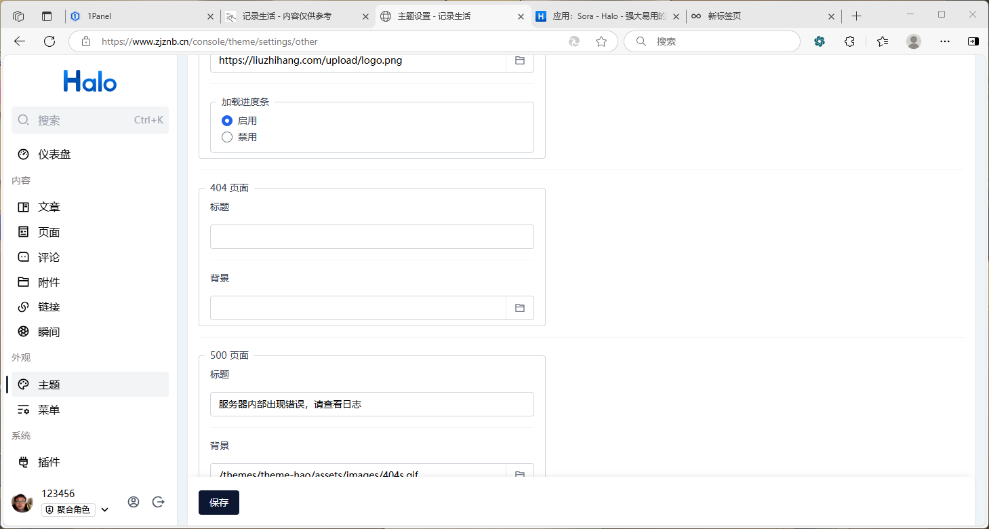Viewport: 989px width, 529px height.
Task: Open the file picker for 404 背景
Action: click(x=520, y=308)
